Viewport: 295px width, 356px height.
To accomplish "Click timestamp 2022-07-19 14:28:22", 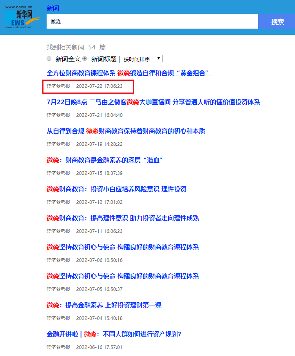I will pyautogui.click(x=99, y=144).
